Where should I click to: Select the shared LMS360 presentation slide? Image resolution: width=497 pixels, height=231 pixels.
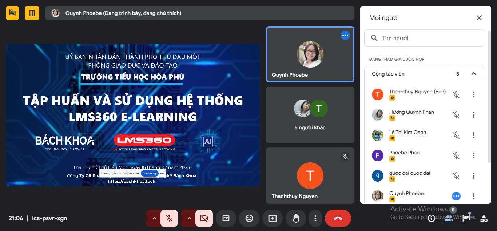point(133,115)
